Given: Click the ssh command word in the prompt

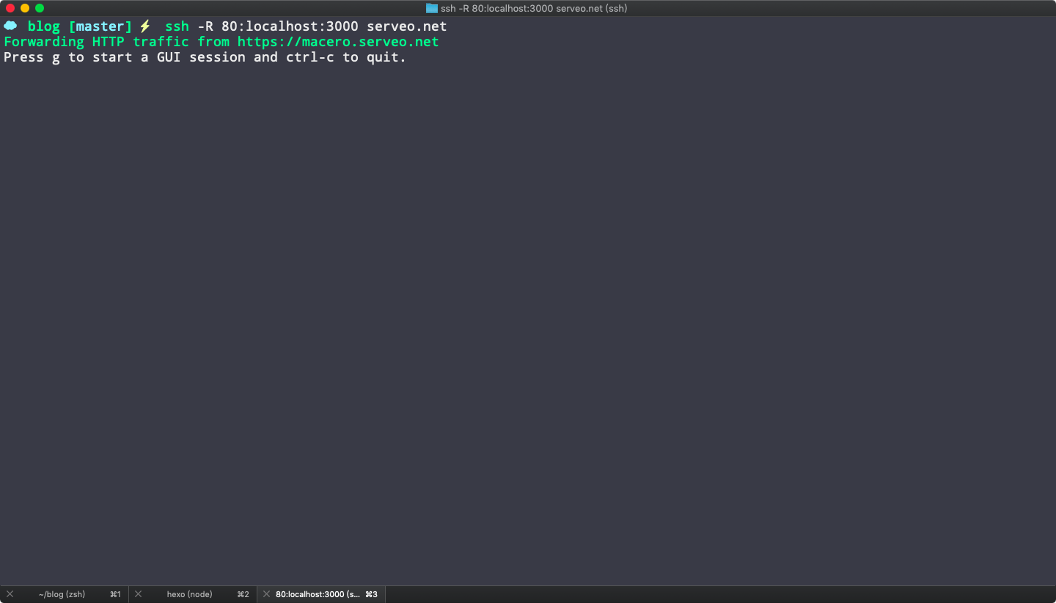Looking at the screenshot, I should [177, 26].
